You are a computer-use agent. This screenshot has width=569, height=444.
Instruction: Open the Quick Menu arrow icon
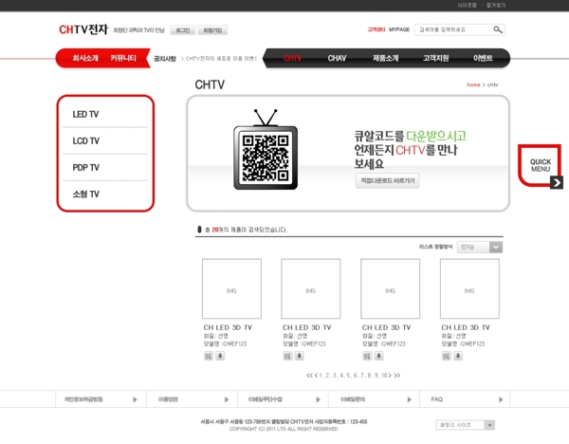click(x=557, y=182)
